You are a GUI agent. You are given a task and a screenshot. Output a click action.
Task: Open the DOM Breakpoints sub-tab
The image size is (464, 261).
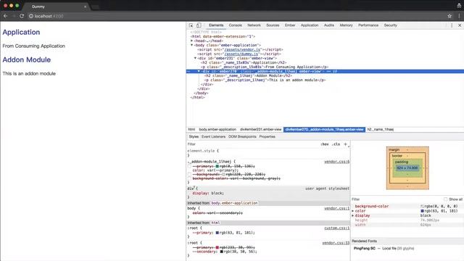pos(242,137)
